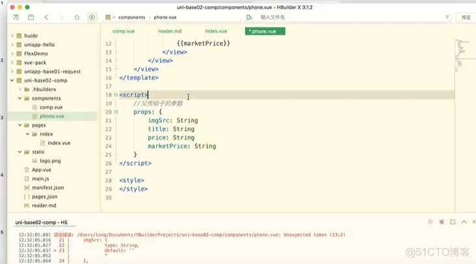Viewport: 476px width, 264px height.
Task: Expand the uniapp-base01-request project
Action: coord(12,72)
